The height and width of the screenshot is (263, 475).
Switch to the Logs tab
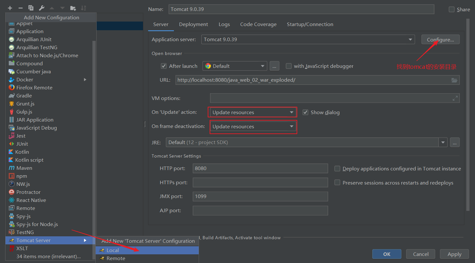coord(224,24)
